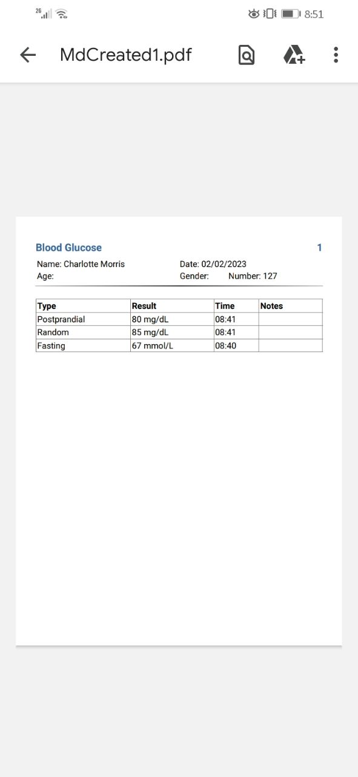Tap the Name: Charlotte Morris field
Image resolution: width=358 pixels, height=777 pixels.
(81, 264)
